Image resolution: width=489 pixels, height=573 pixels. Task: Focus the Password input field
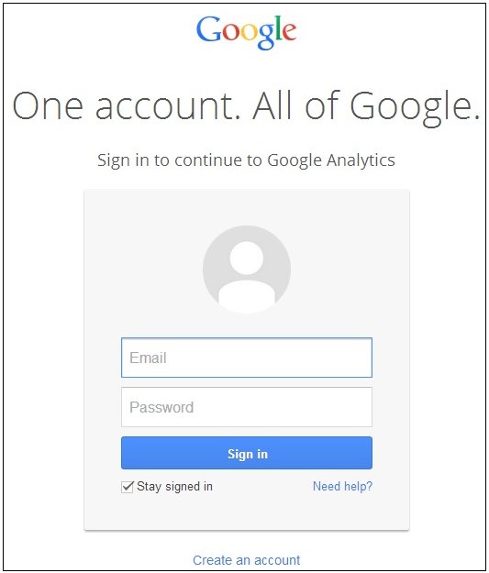click(x=247, y=407)
